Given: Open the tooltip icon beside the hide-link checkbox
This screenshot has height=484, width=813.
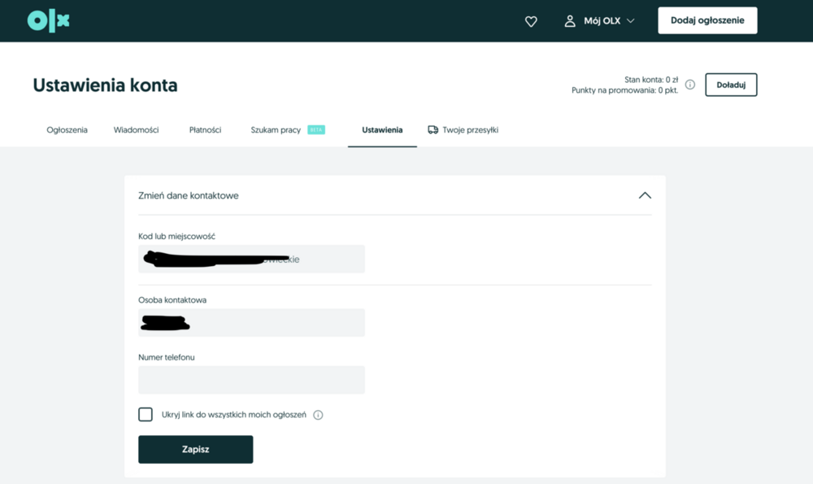Looking at the screenshot, I should pyautogui.click(x=318, y=415).
